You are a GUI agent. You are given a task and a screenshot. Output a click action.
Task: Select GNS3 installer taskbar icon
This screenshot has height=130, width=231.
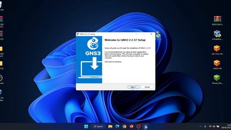click(x=145, y=126)
